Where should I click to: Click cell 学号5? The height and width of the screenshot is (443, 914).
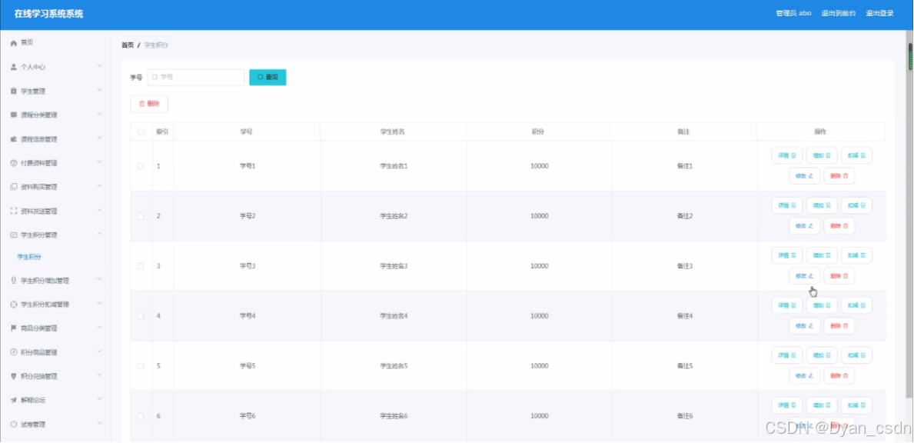(x=248, y=365)
